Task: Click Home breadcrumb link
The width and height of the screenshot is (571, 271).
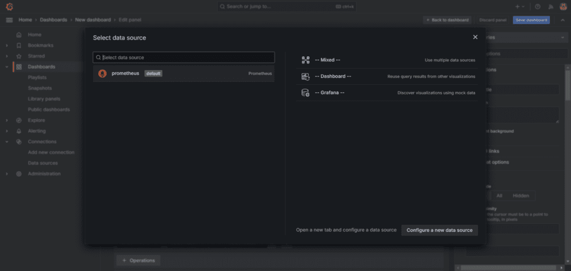Action: click(25, 20)
